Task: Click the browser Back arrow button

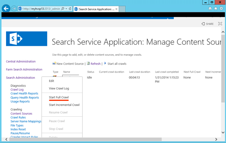Action: (x=6, y=9)
